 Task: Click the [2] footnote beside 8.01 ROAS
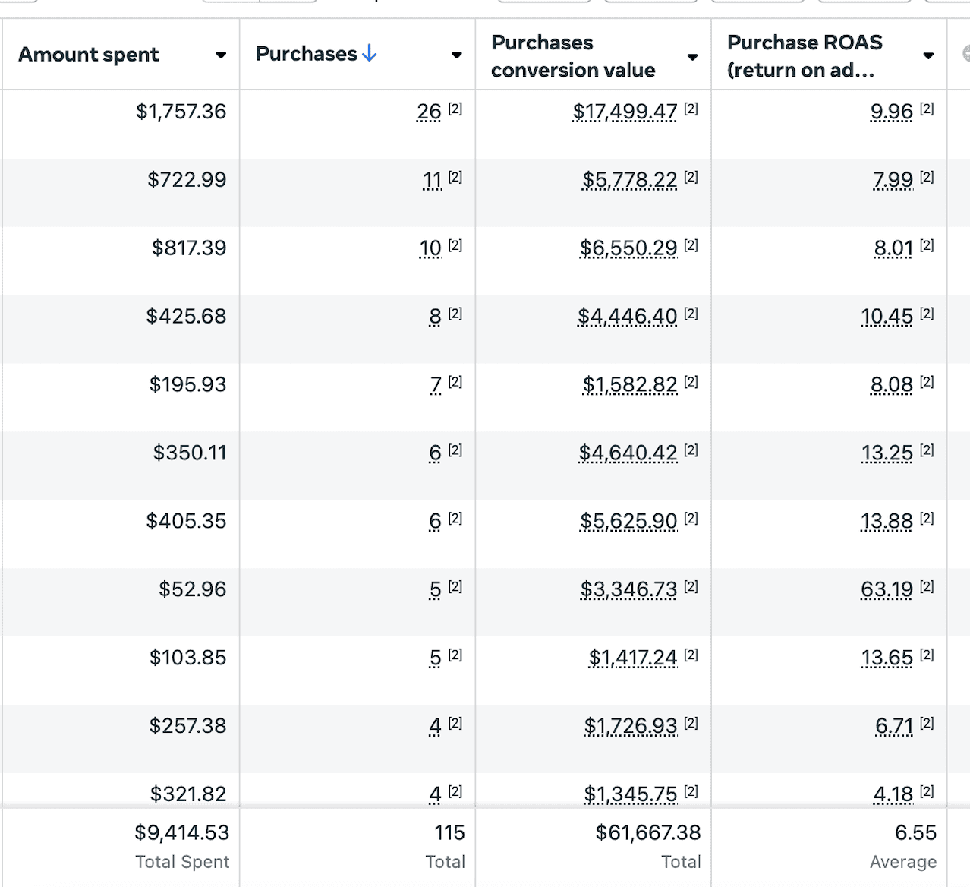click(925, 244)
